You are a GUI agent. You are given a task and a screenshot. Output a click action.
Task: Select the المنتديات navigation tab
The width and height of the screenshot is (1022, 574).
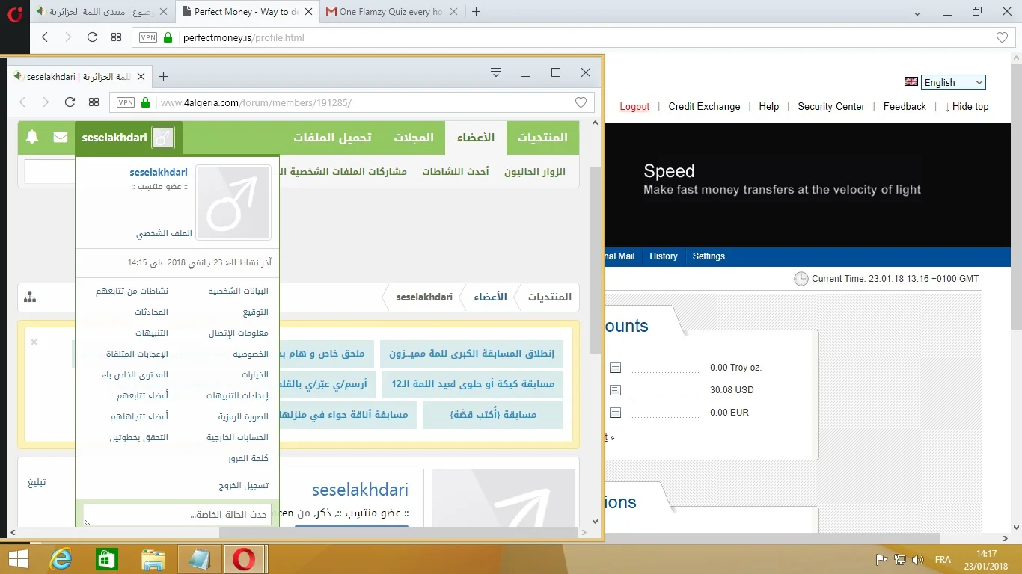pyautogui.click(x=542, y=138)
